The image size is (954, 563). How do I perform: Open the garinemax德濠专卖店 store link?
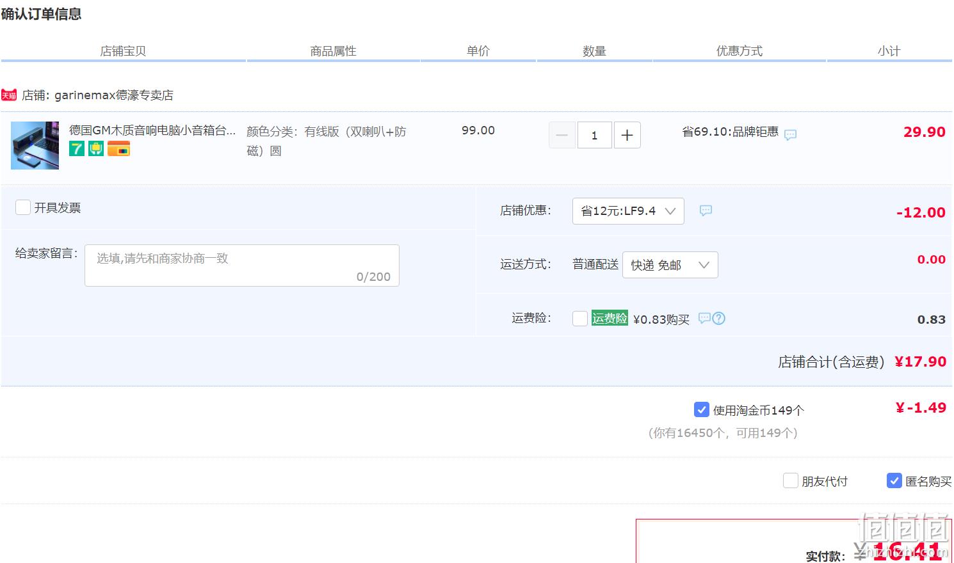point(114,95)
